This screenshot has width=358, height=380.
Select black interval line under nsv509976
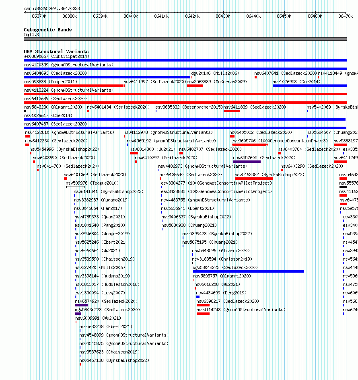76,187
